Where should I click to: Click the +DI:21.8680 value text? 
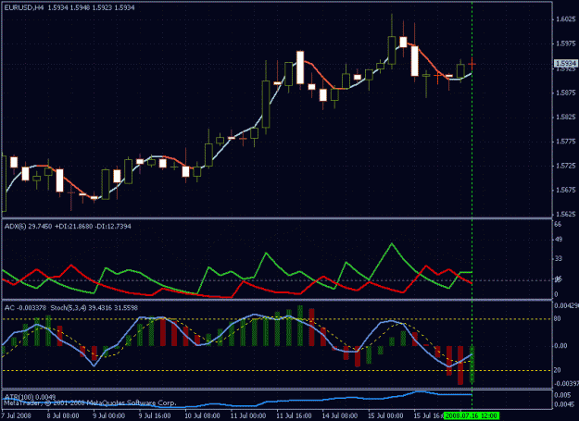point(73,227)
